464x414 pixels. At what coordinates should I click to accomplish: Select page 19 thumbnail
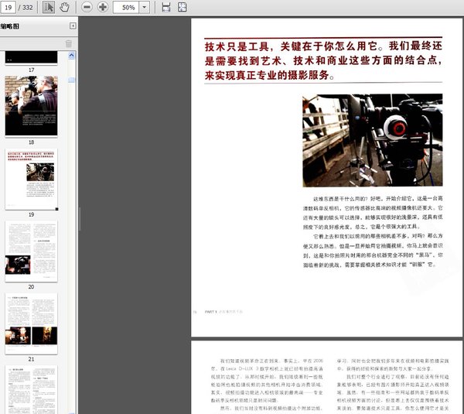coord(31,179)
